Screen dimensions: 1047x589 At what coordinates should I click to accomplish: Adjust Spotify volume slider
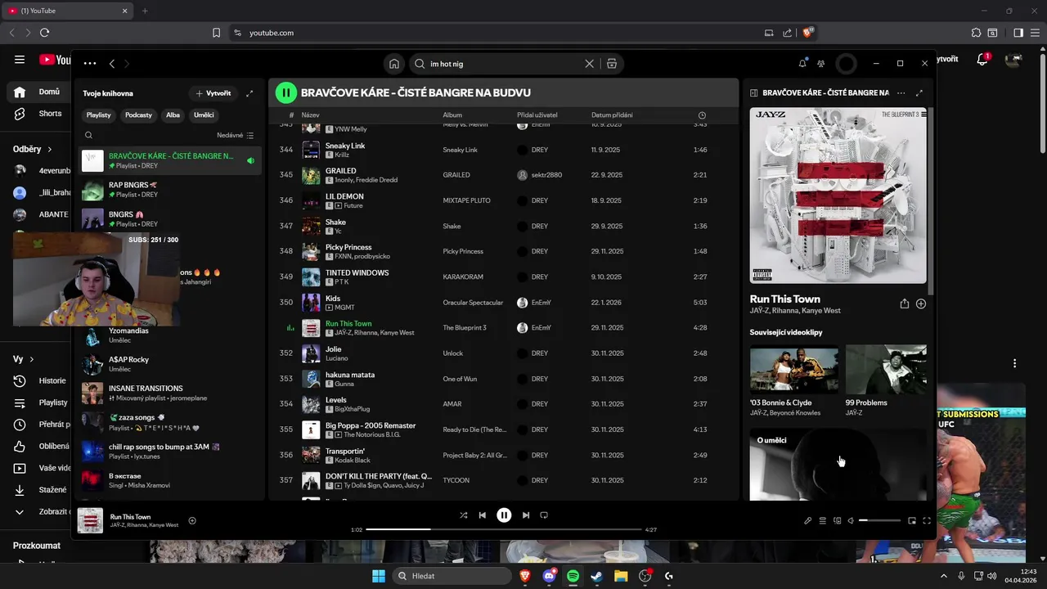click(x=879, y=520)
